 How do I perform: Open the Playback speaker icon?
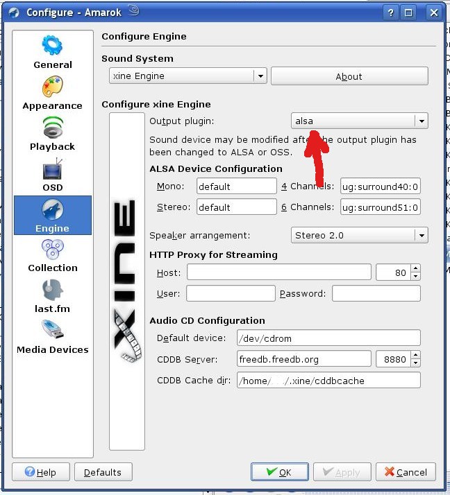[x=53, y=128]
